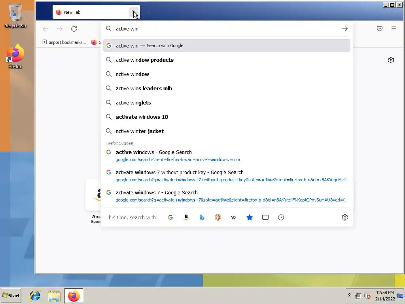Show hidden system tray icons
The width and height of the screenshot is (405, 304).
coord(350,295)
